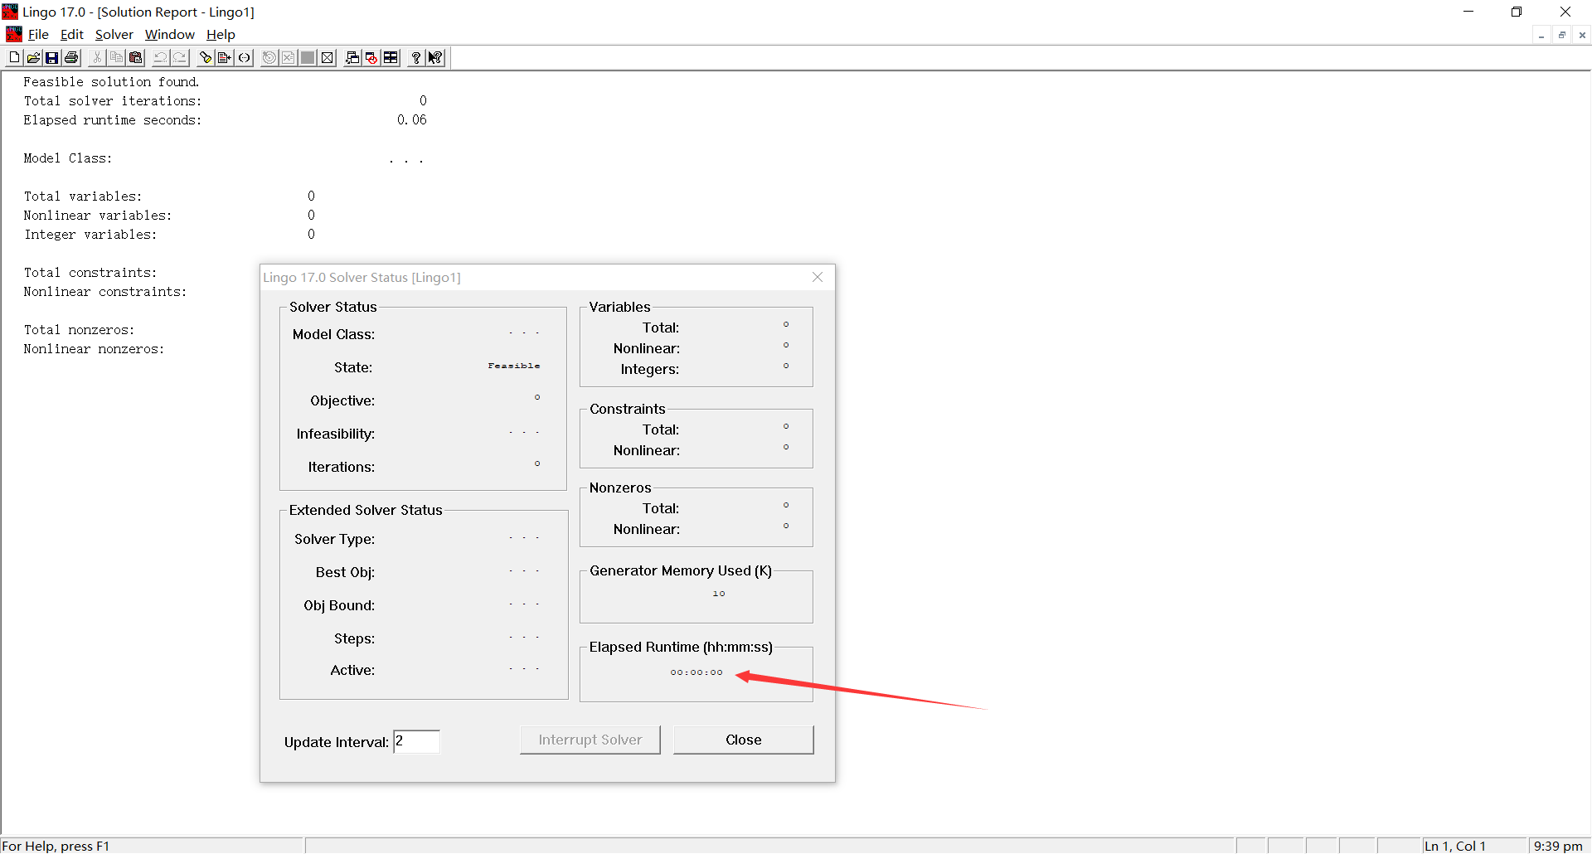Click the Options crossed box icon

(328, 57)
